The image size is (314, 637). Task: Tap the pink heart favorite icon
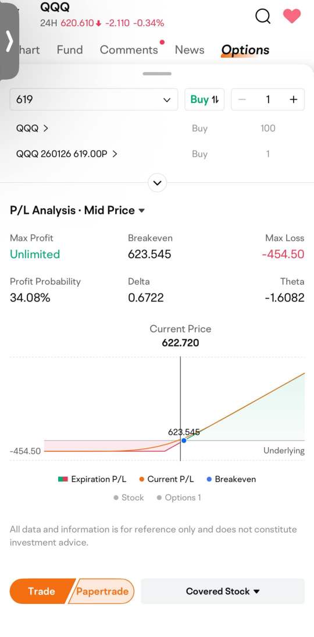(x=292, y=16)
